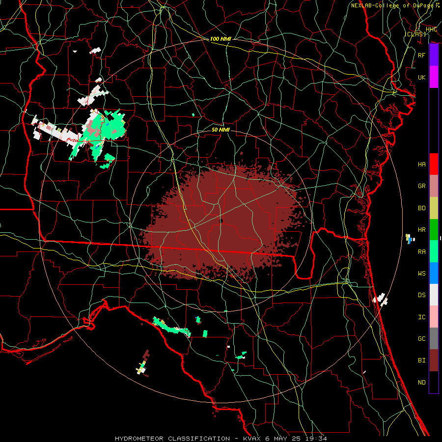The image size is (442, 442).
Task: Click the light pink IC legend swatch
Action: tap(434, 317)
